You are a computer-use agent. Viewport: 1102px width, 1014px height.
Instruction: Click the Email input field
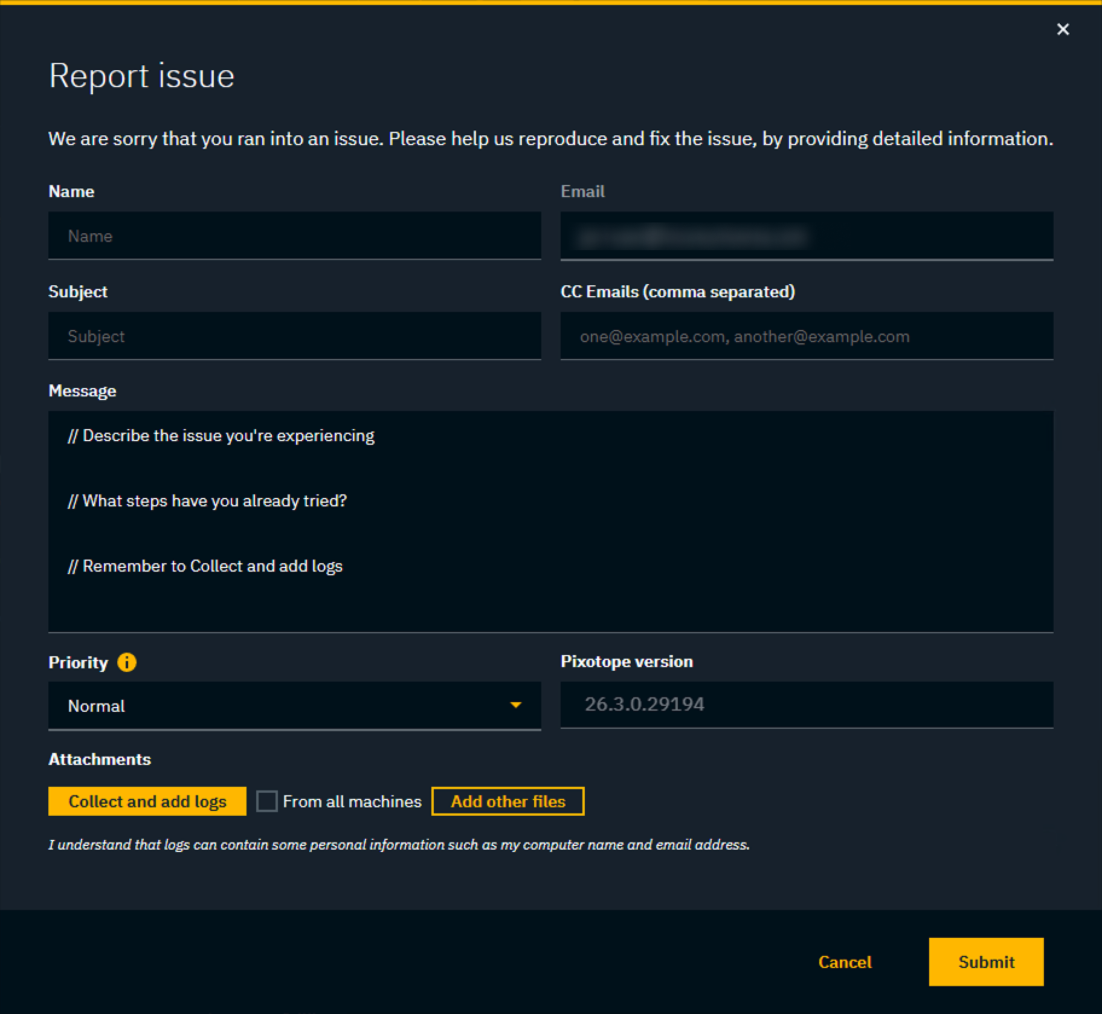click(807, 236)
